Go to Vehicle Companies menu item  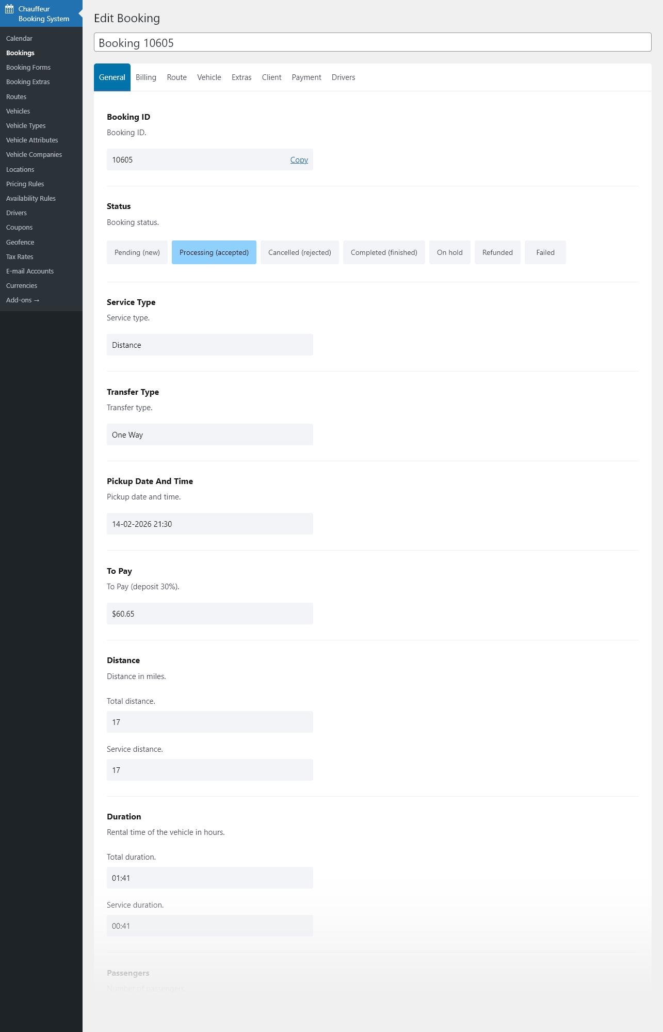(x=34, y=155)
